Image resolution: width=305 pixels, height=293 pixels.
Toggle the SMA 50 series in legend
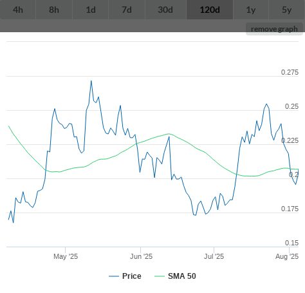pos(175,276)
